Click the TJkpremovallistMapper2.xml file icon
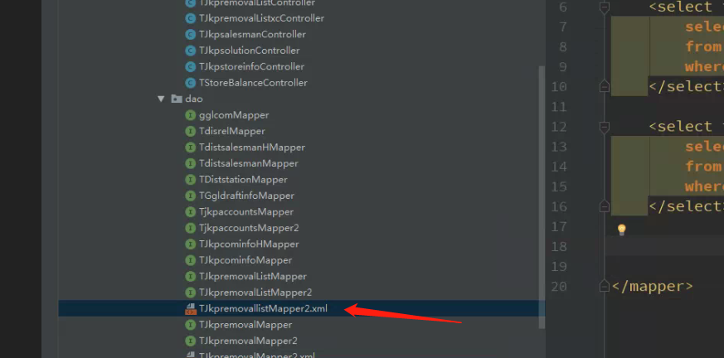724x358 pixels. (190, 308)
